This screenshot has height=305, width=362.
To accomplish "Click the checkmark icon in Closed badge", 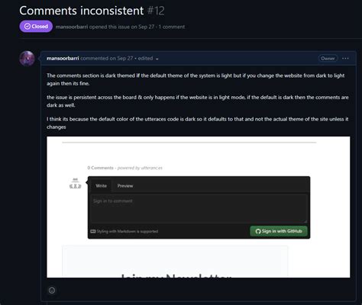I will (x=27, y=27).
